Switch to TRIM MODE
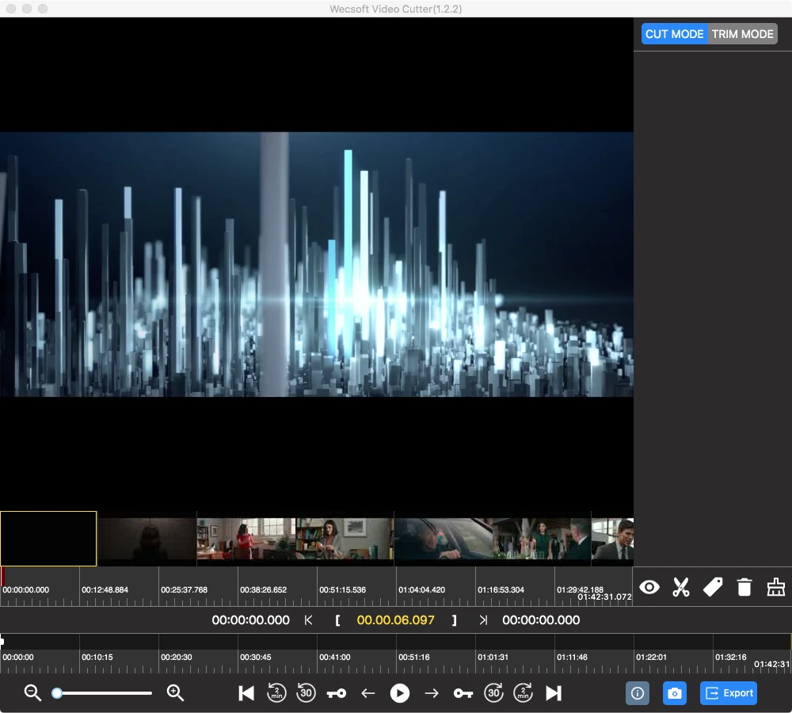The width and height of the screenshot is (792, 713). (x=743, y=34)
